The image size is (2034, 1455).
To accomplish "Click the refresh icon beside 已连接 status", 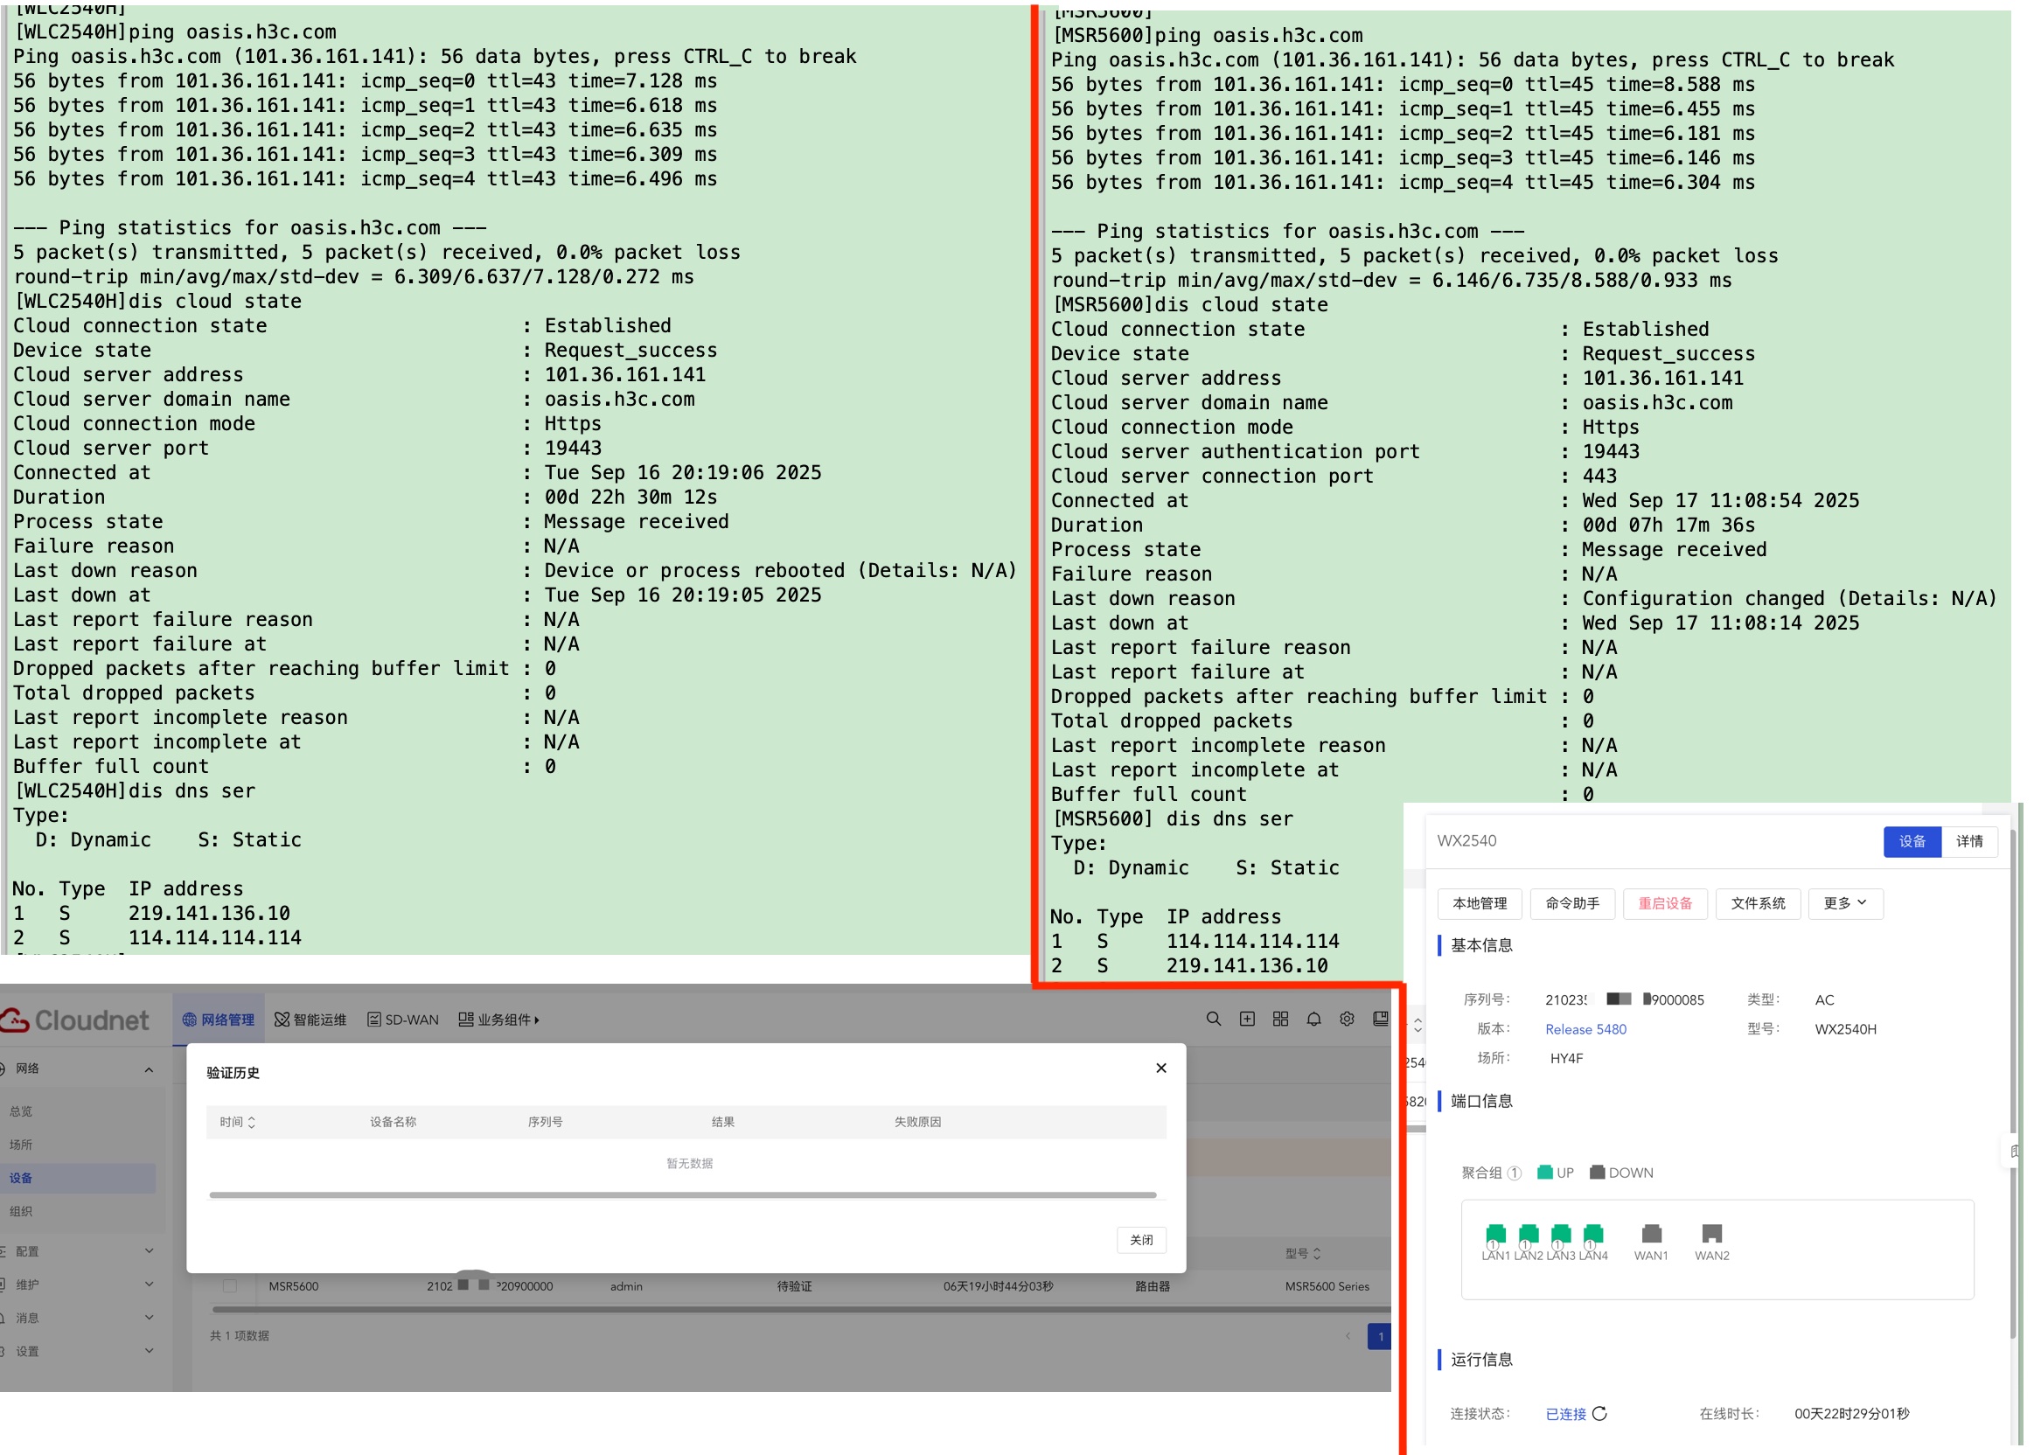I will [1600, 1413].
